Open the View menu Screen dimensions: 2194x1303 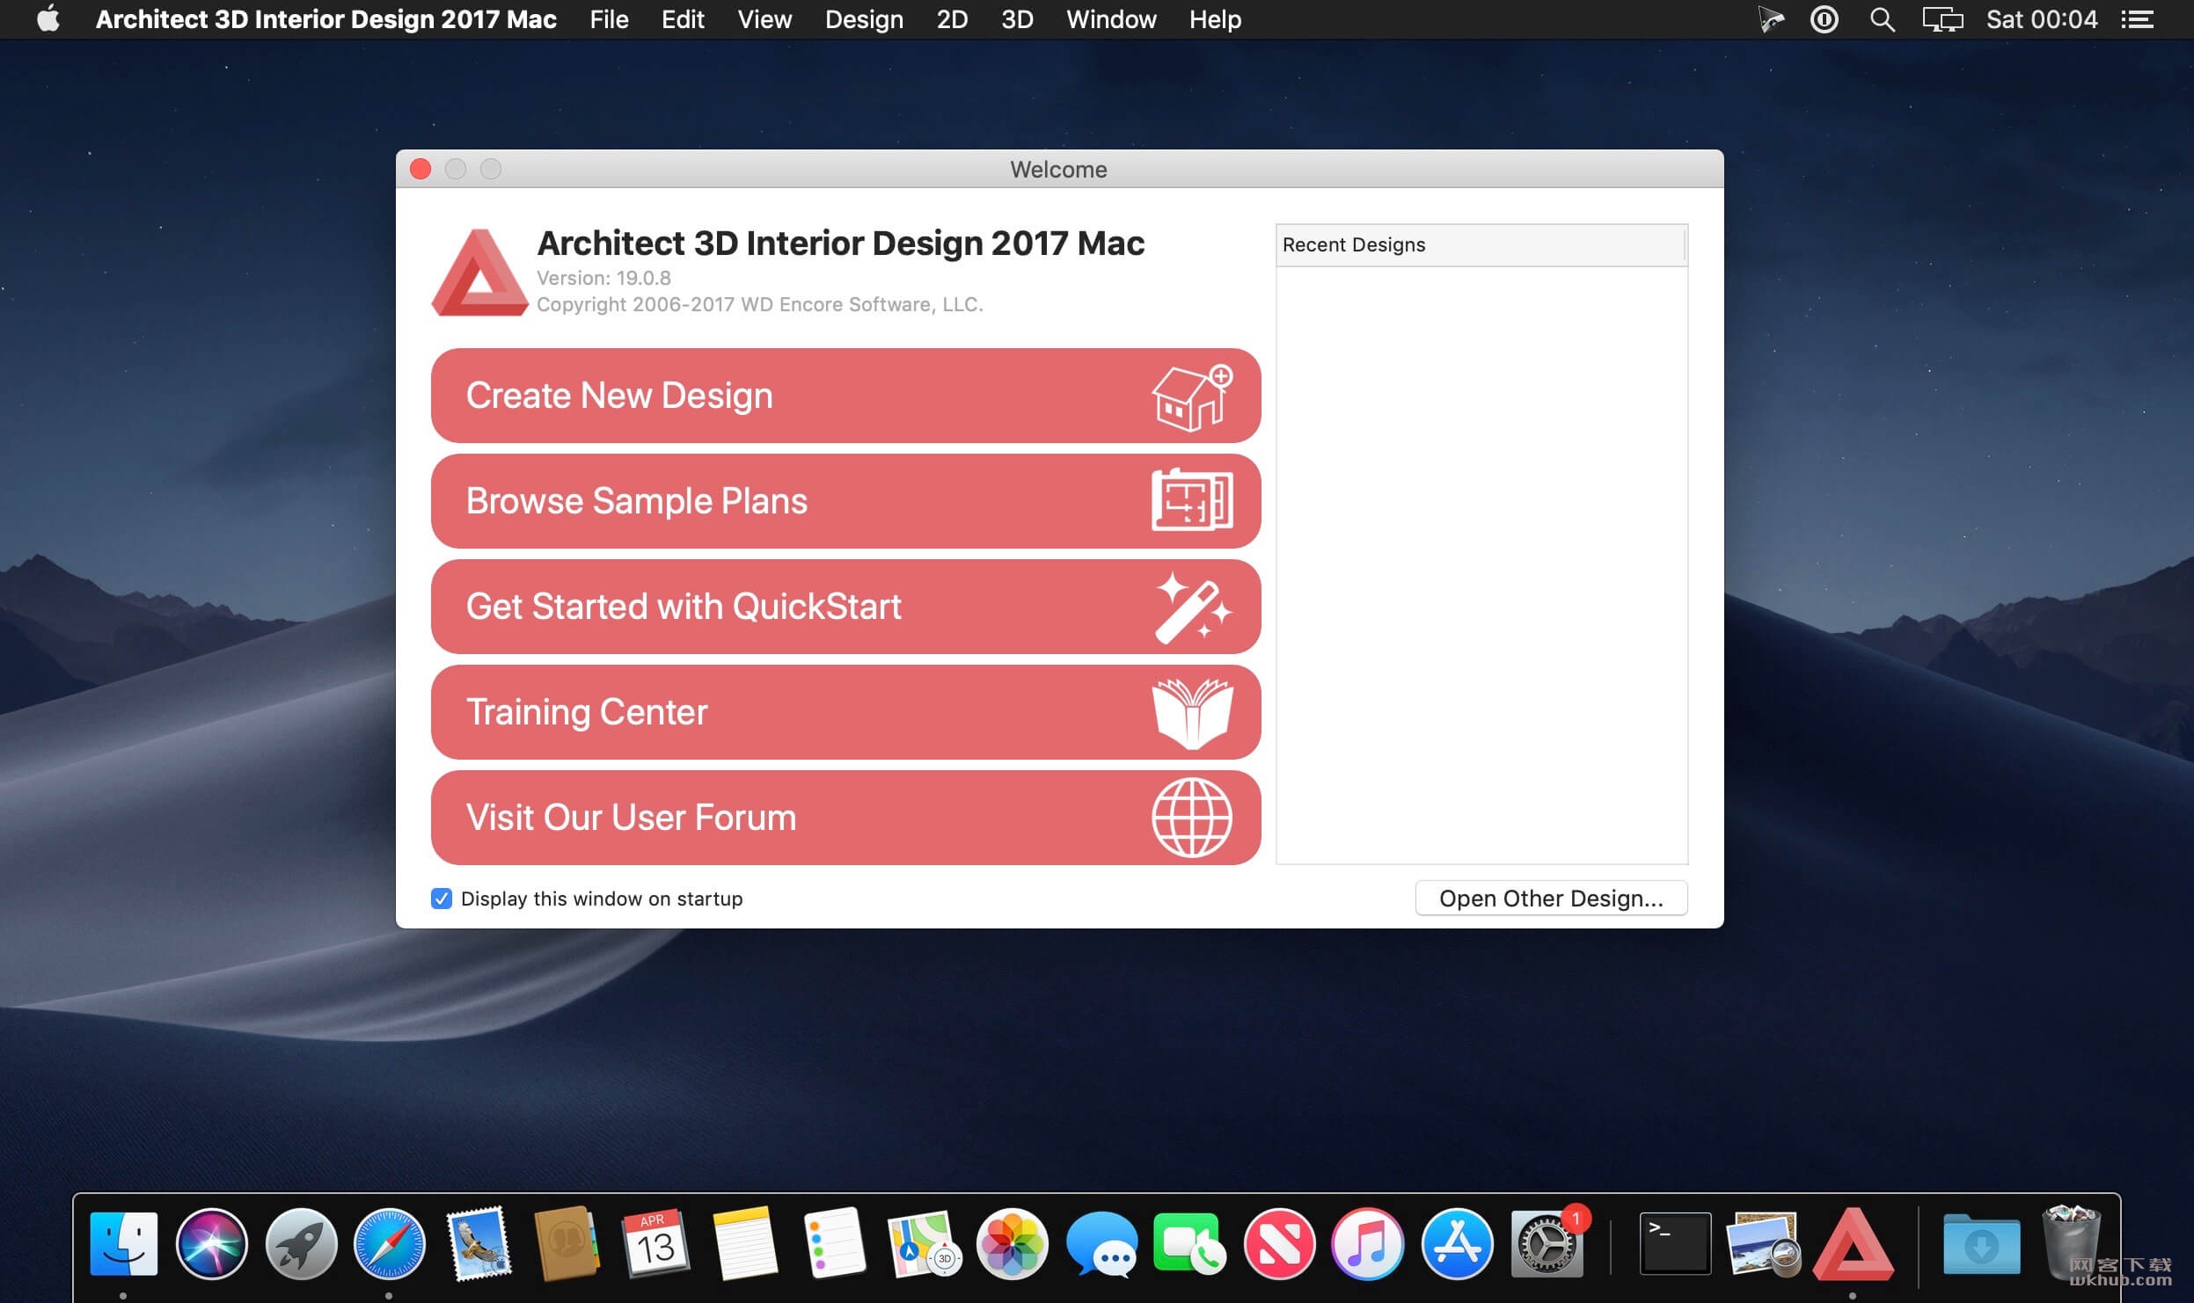[x=764, y=19]
